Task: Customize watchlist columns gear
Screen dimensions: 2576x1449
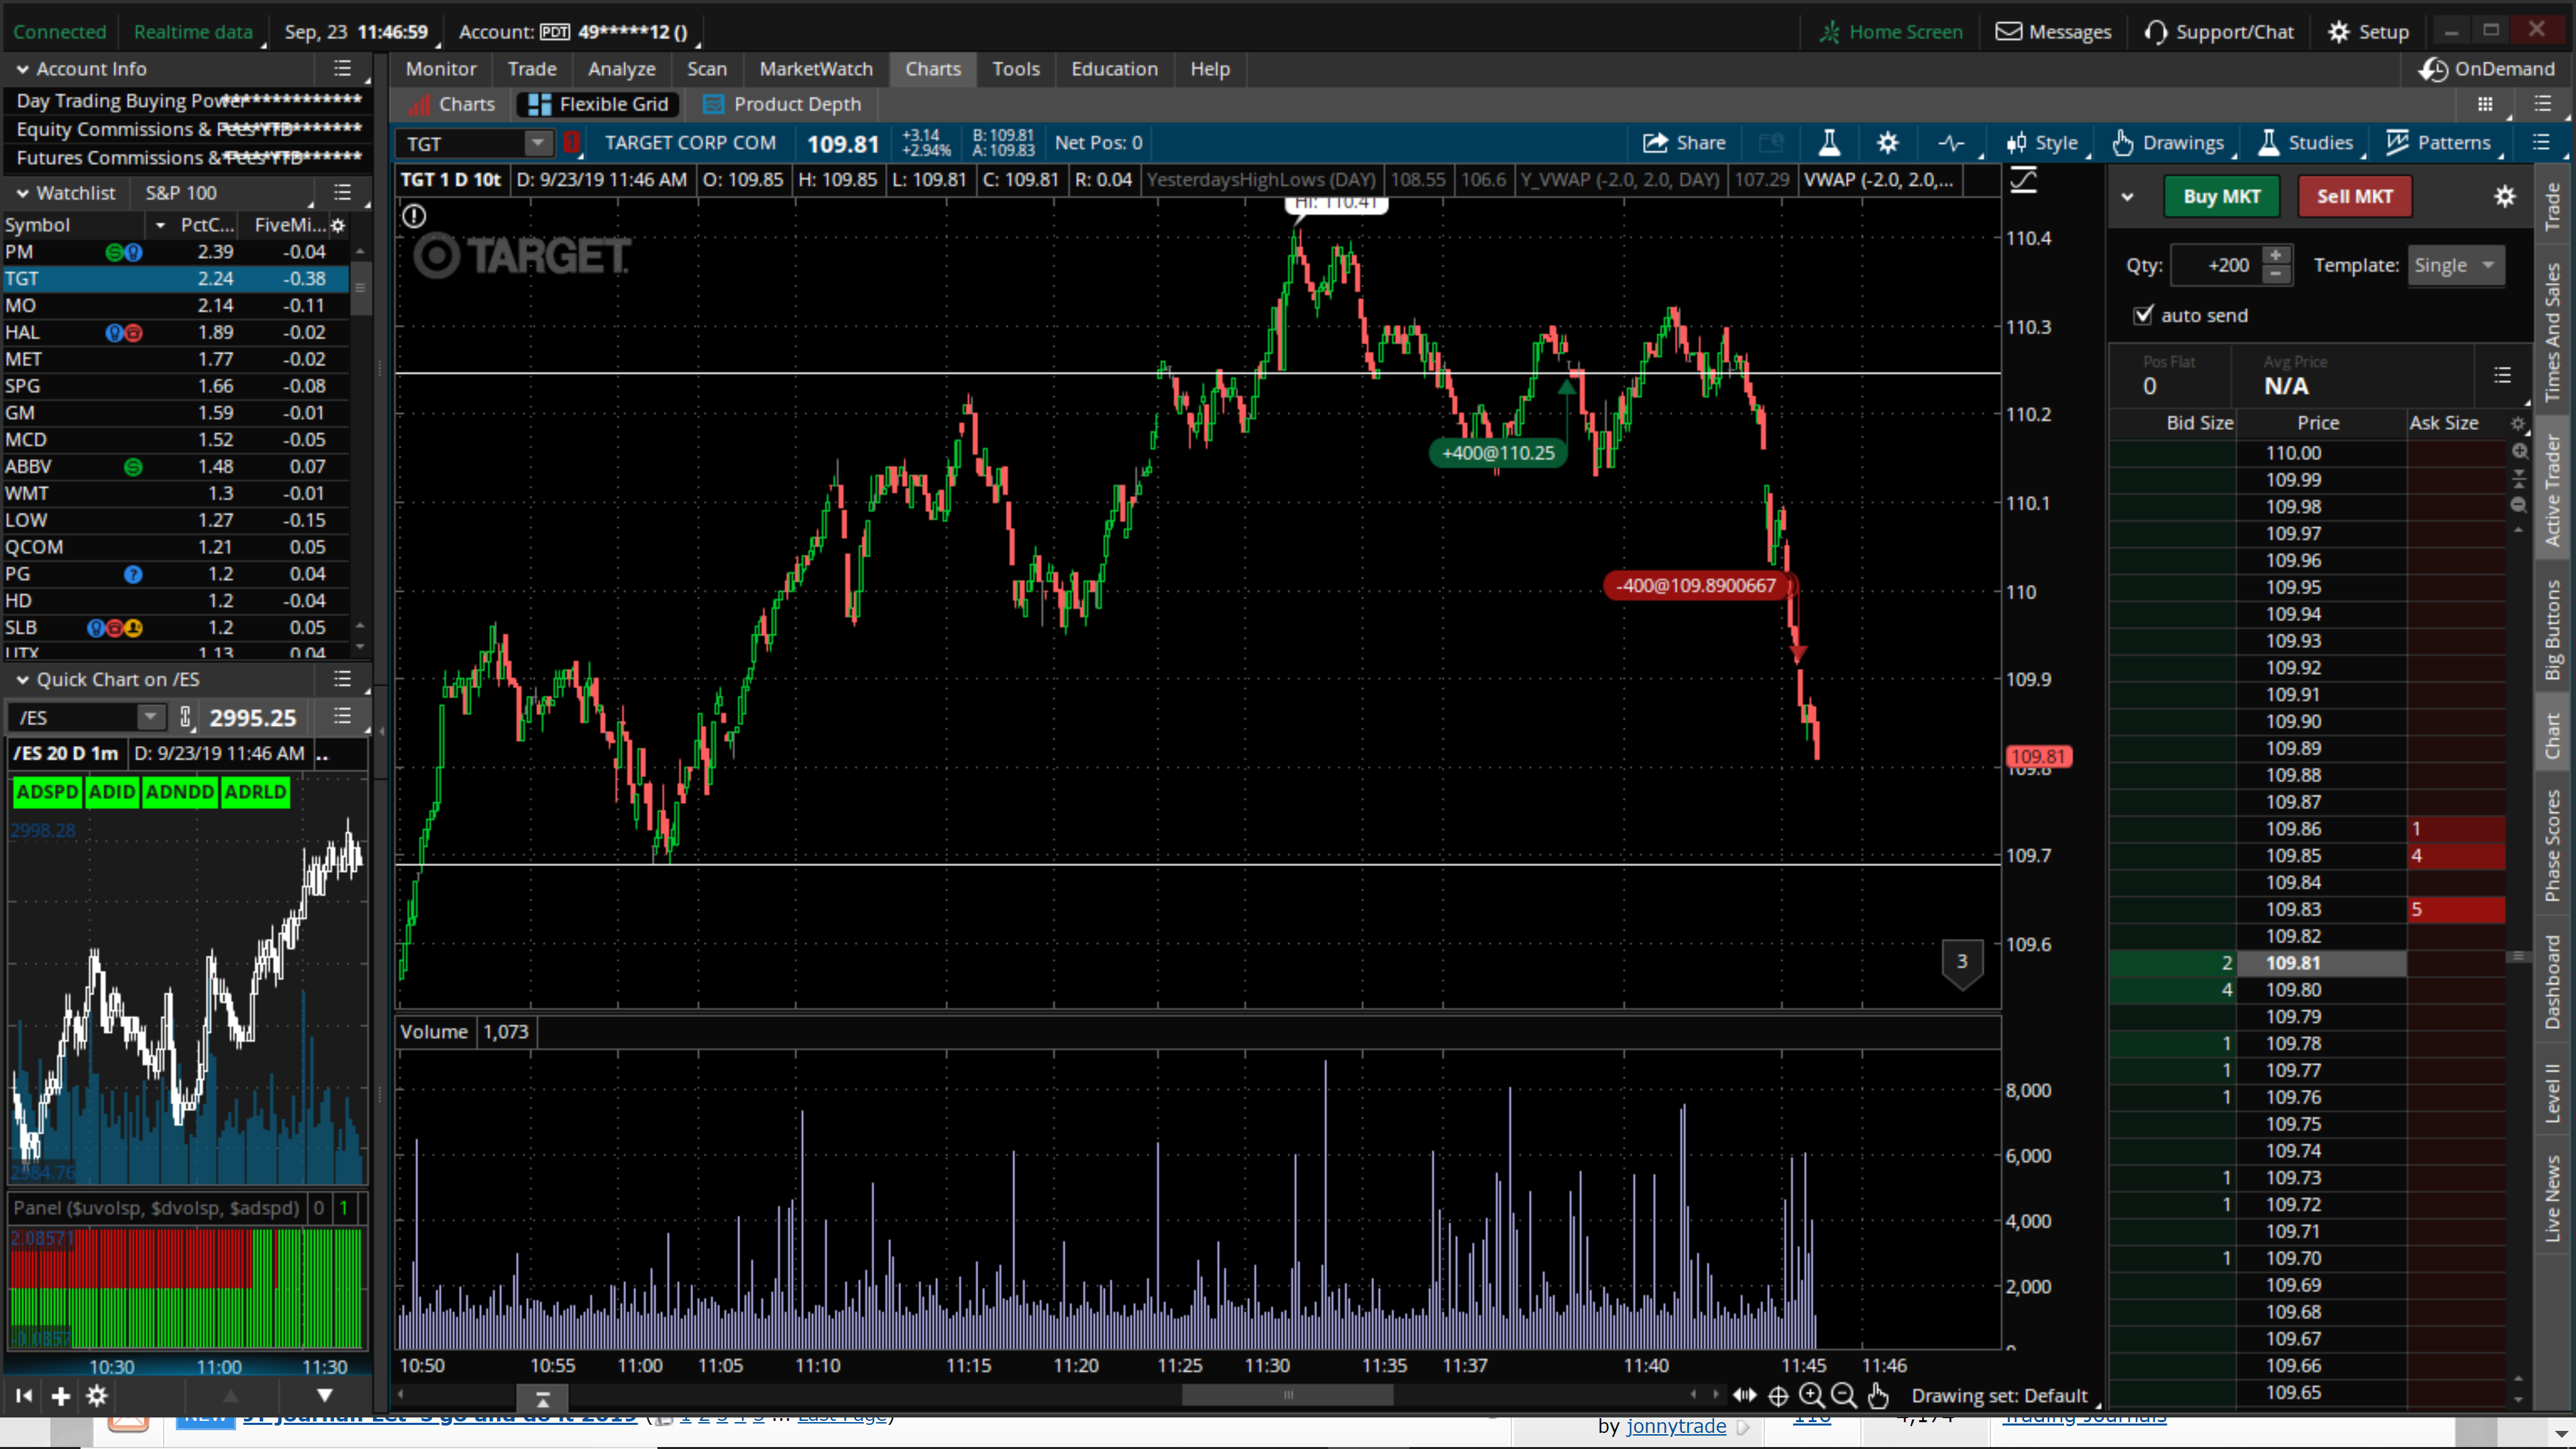Action: click(x=338, y=225)
